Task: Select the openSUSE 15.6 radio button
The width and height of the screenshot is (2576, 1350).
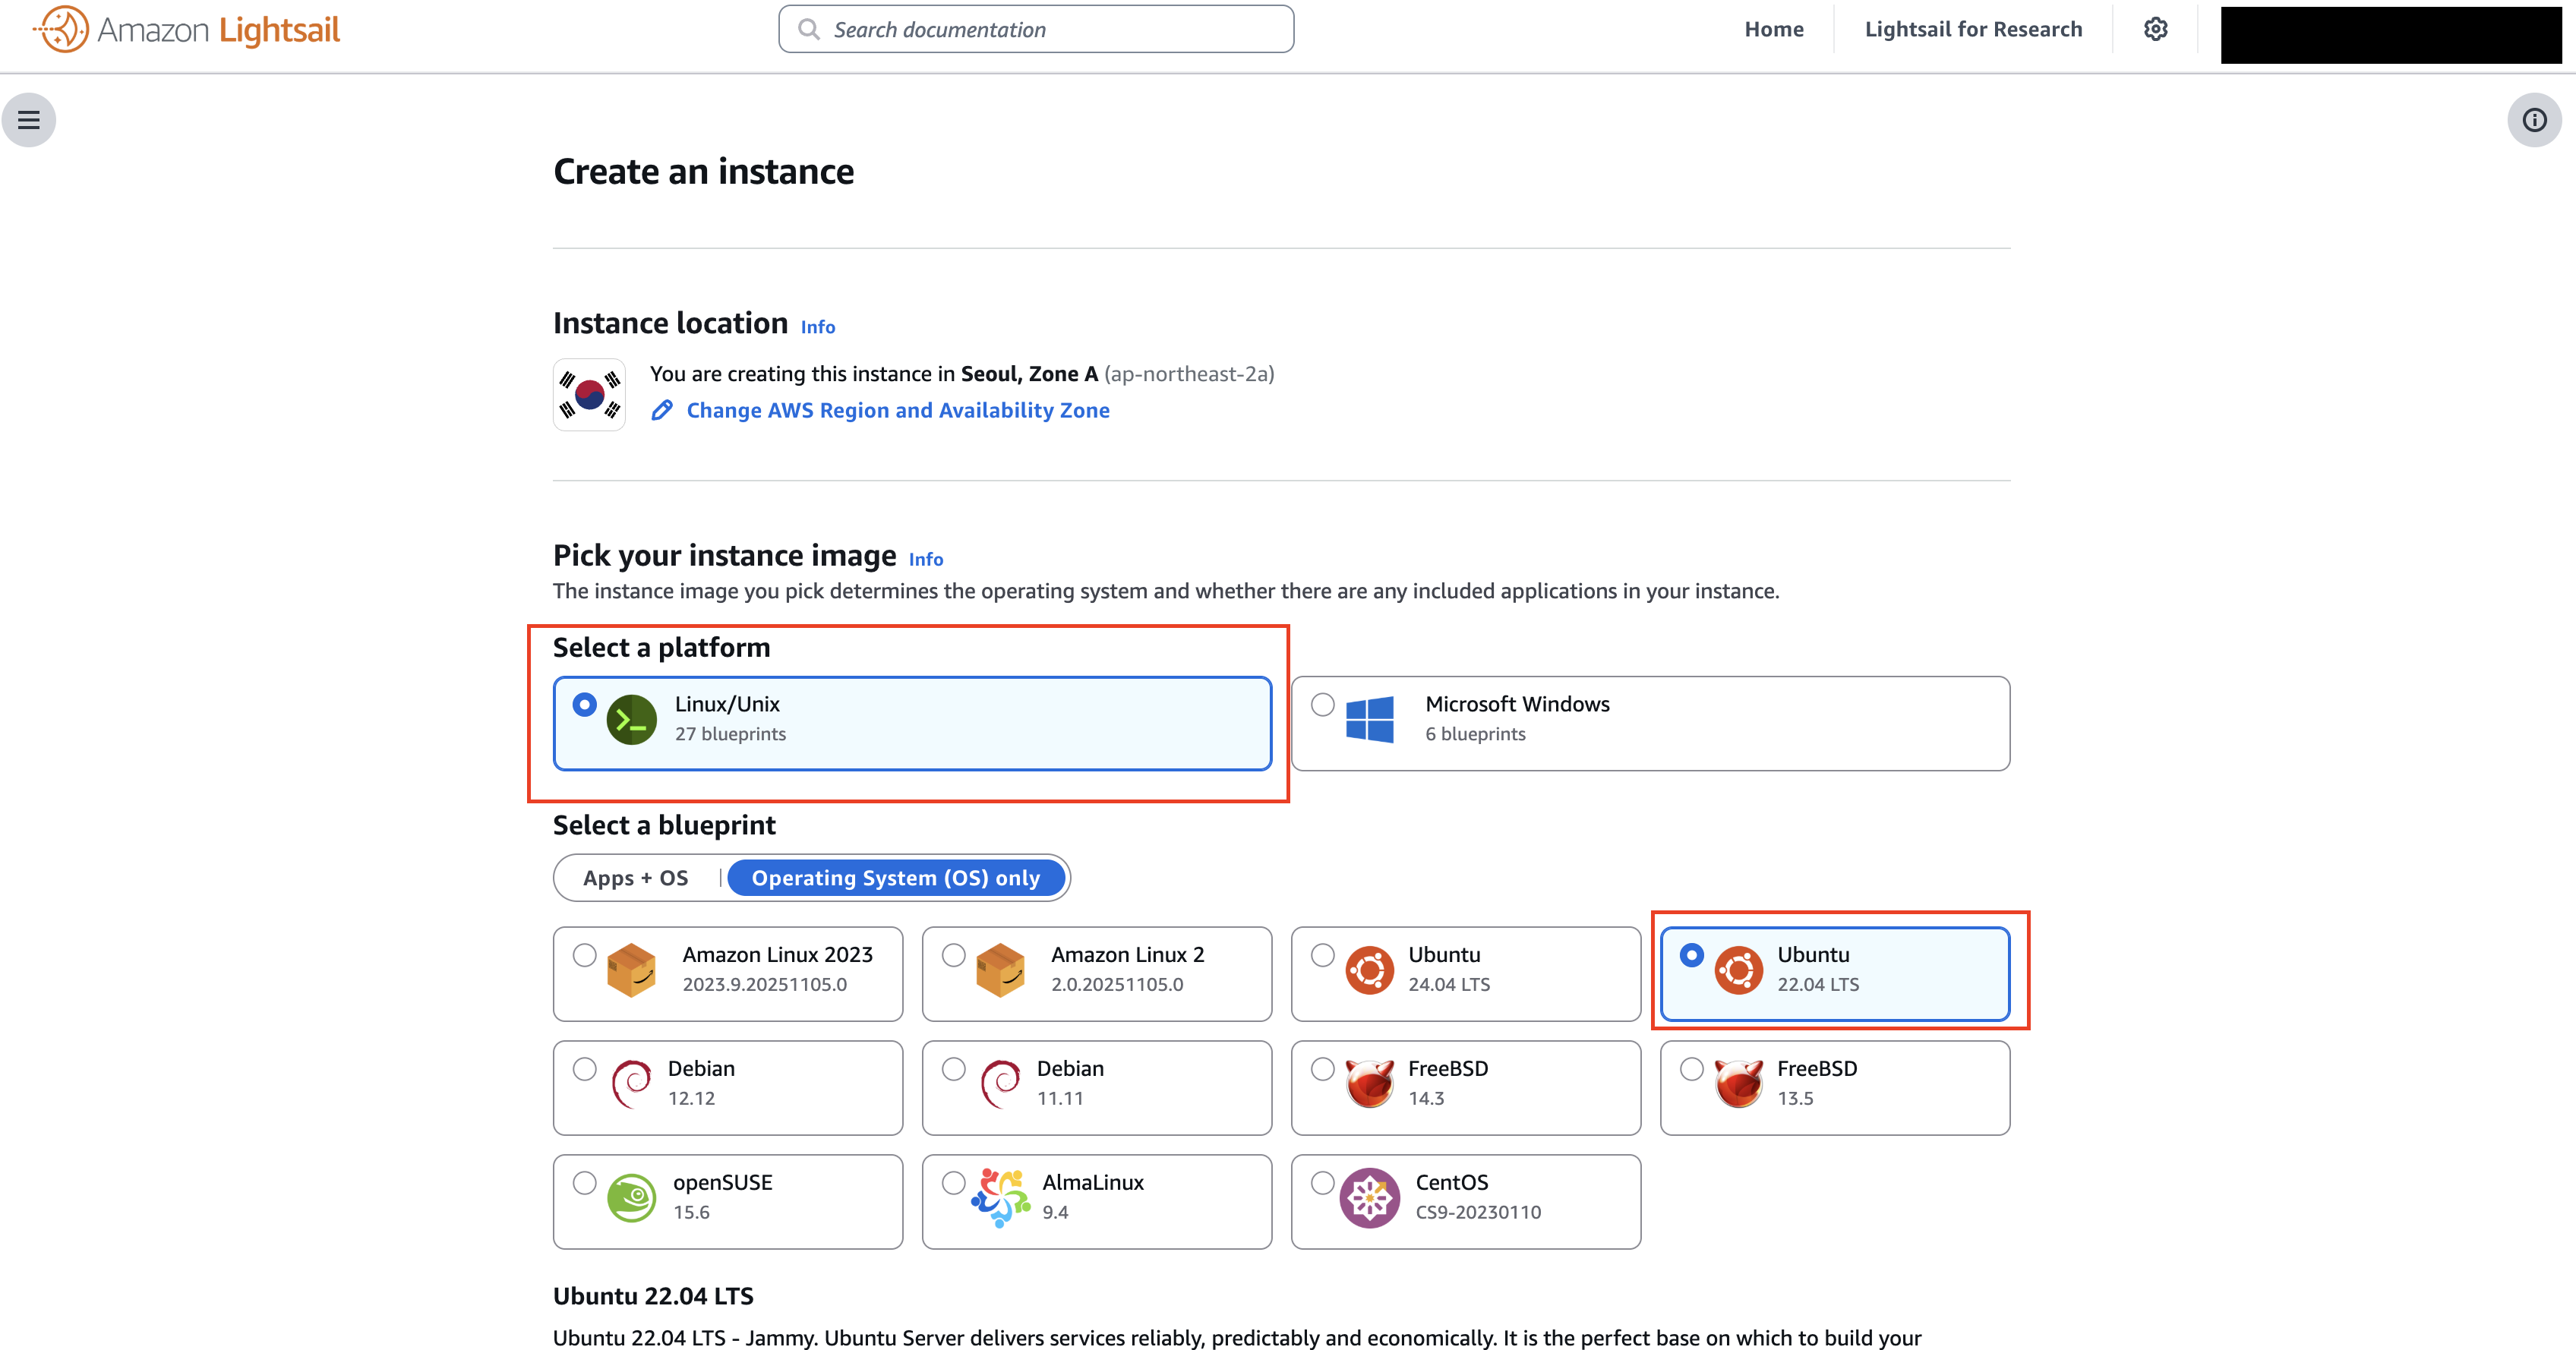Action: pos(585,1183)
